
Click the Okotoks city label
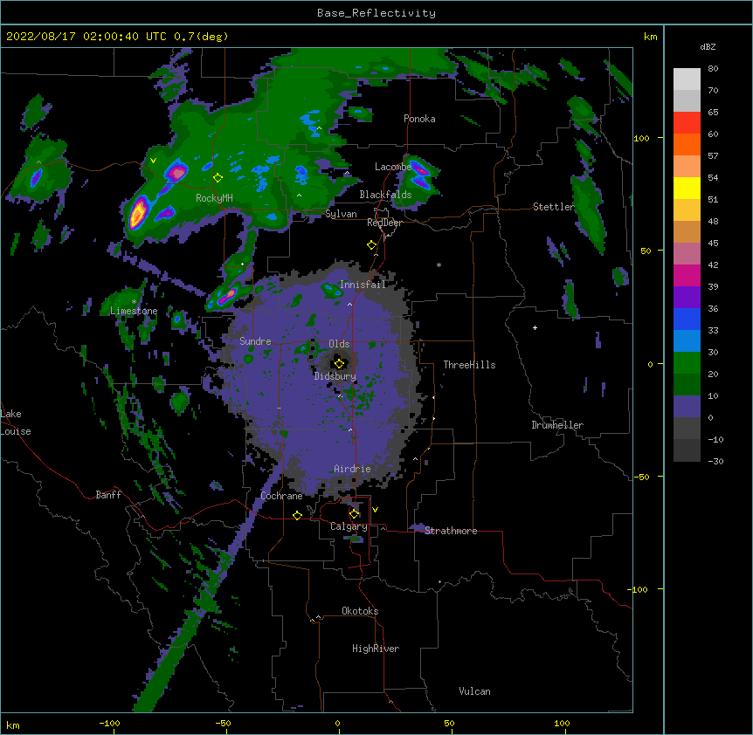(x=360, y=611)
